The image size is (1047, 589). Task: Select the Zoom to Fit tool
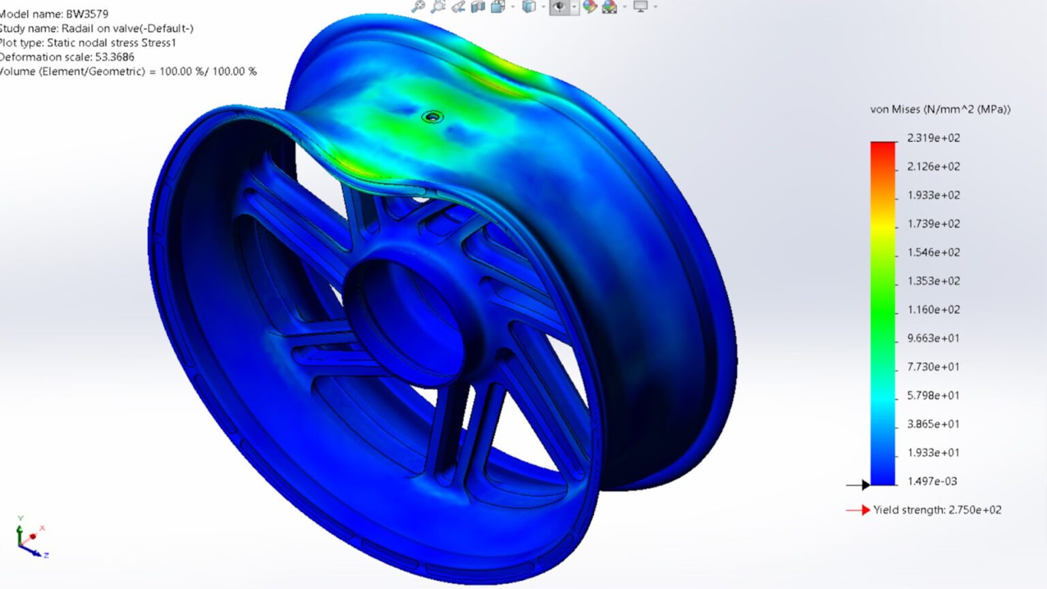[418, 7]
